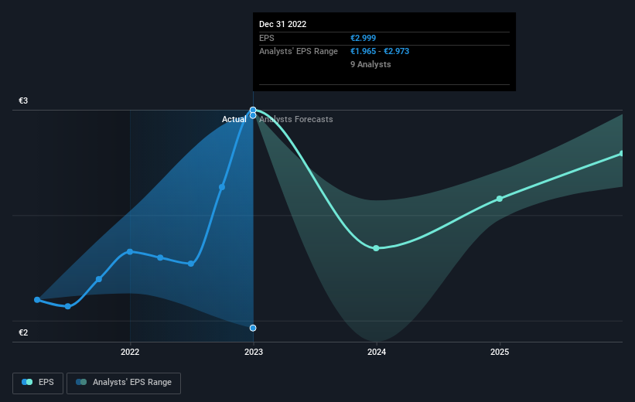Select the EPS low point before 2022
Image resolution: width=635 pixels, height=402 pixels.
point(68,306)
